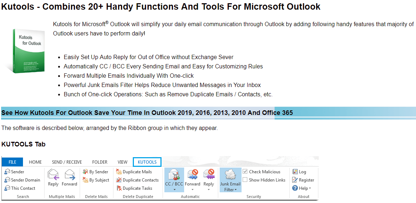Viewport: 416px width, 203px height.
Task: Select Delete Mails By Sender
Action: [x=95, y=172]
